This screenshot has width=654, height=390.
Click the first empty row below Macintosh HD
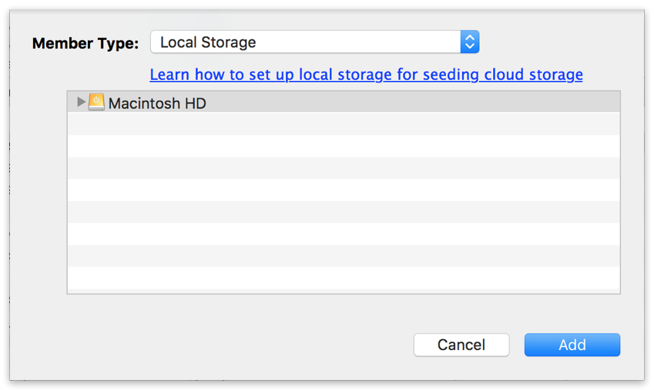[x=344, y=124]
